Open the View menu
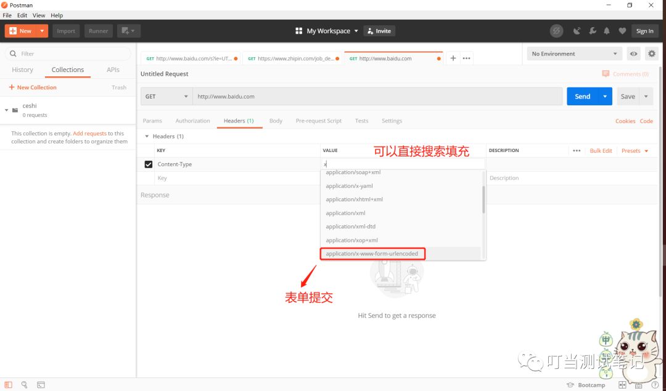This screenshot has width=666, height=391. (x=39, y=15)
